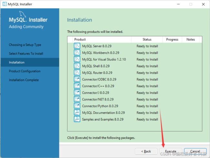Open Select Features To Install step
210x158 pixels.
26,54
